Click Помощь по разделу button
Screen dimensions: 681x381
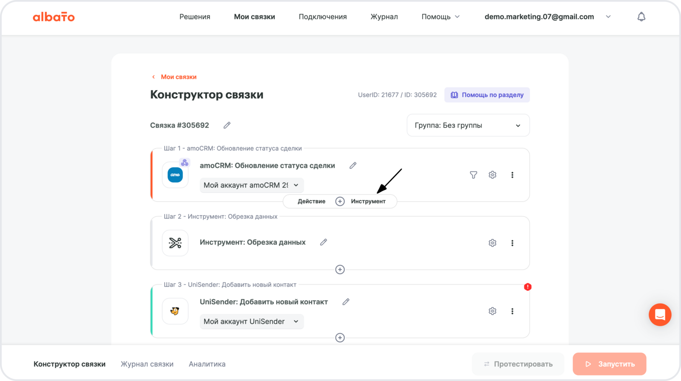pos(487,95)
